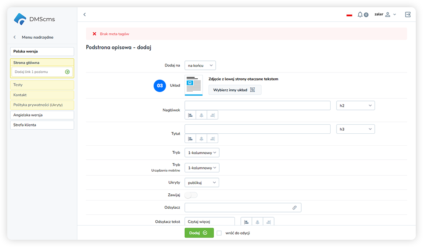Image resolution: width=423 pixels, height=247 pixels.
Task: Click the green Dodaj button
Action: (x=199, y=233)
